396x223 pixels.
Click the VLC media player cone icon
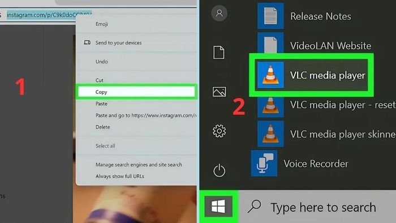point(270,75)
